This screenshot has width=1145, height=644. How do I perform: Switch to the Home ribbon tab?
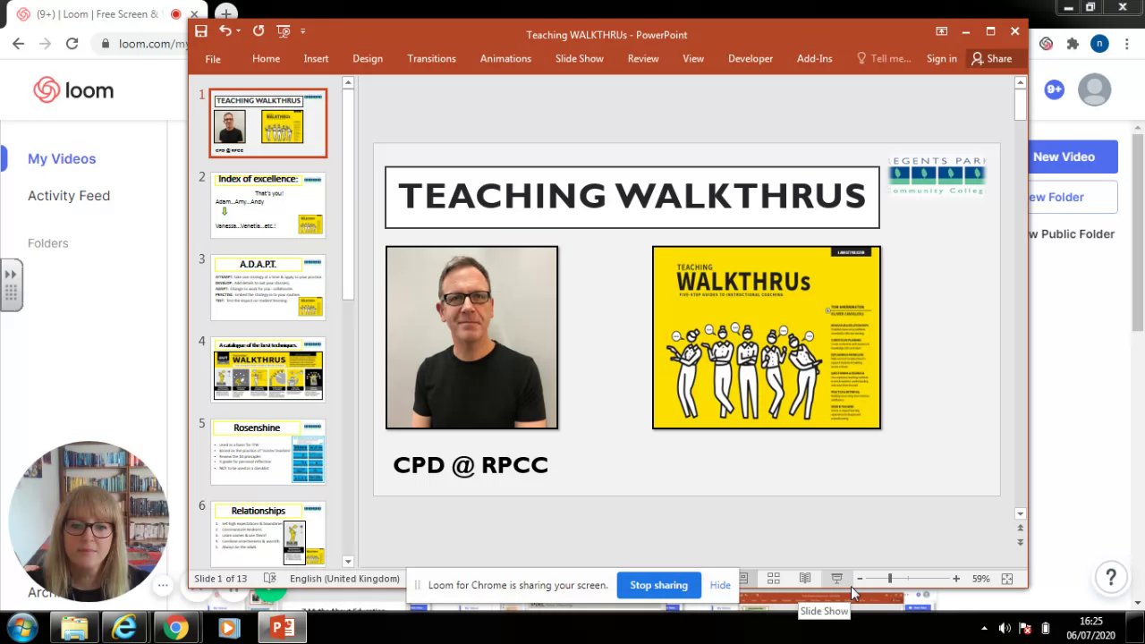tap(266, 58)
